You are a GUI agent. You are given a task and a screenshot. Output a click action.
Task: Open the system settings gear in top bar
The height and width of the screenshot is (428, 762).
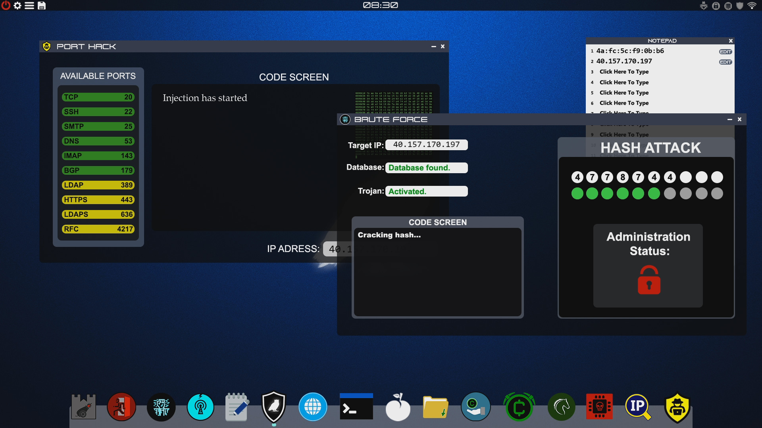point(17,6)
